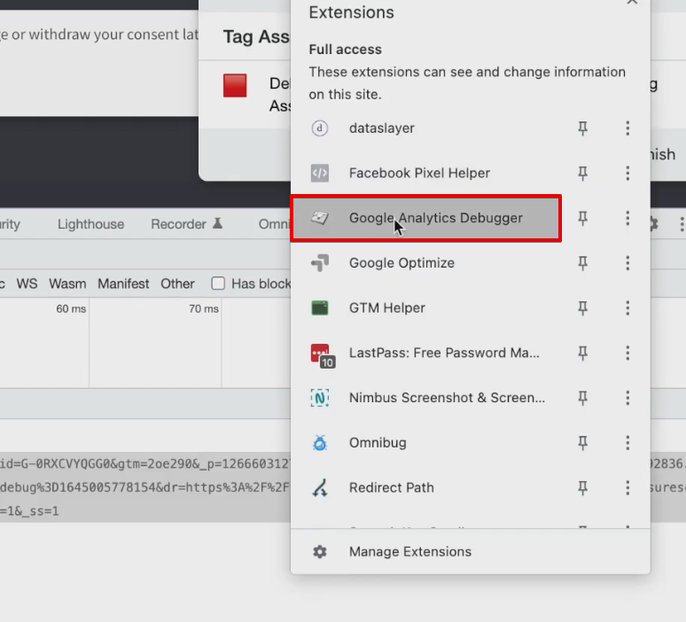Click the red LastPass icon
The width and height of the screenshot is (686, 622).
coord(321,354)
